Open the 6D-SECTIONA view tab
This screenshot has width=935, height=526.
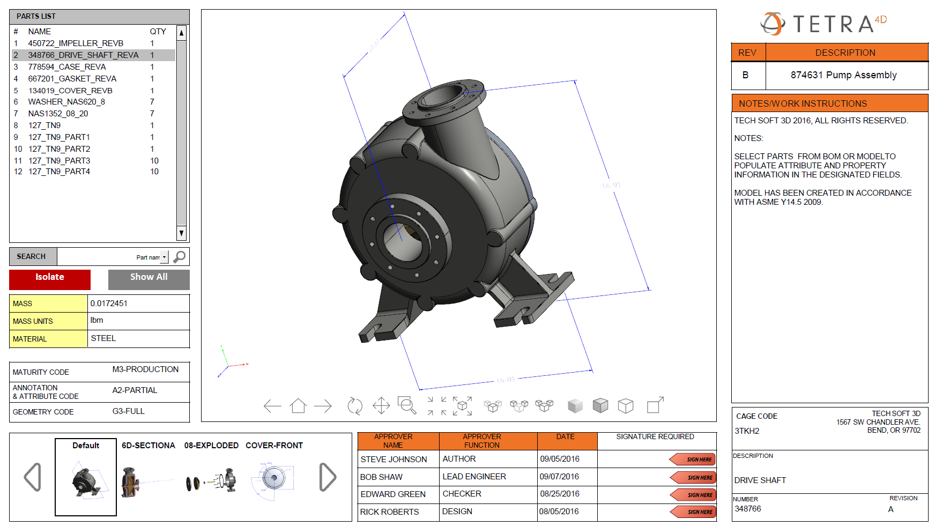point(149,446)
